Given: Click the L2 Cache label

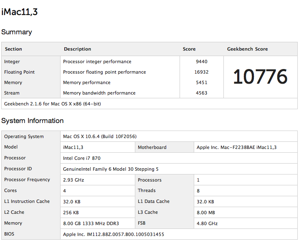Looking at the screenshot, I should tap(14, 212).
